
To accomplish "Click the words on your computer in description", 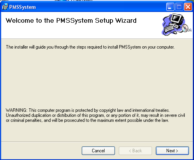I will [158, 47].
